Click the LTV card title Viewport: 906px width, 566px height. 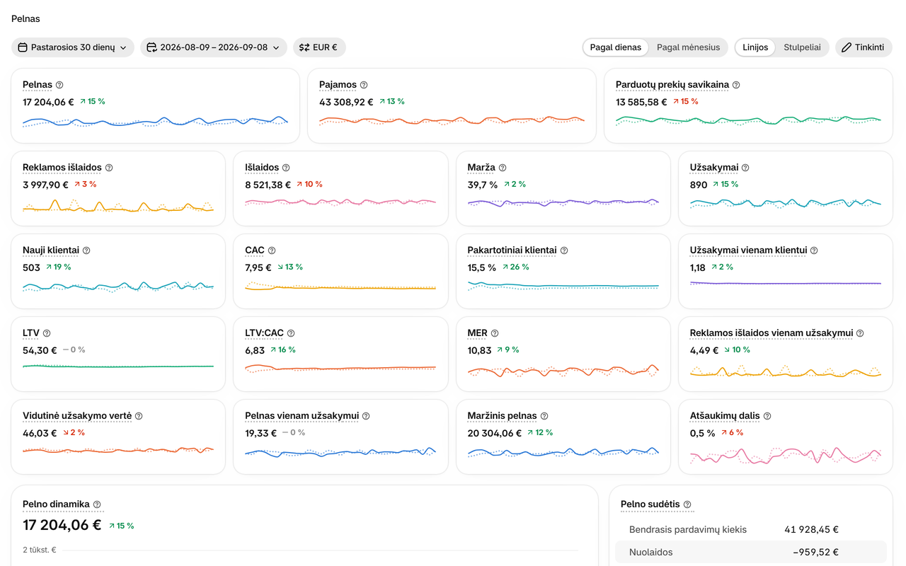point(31,333)
